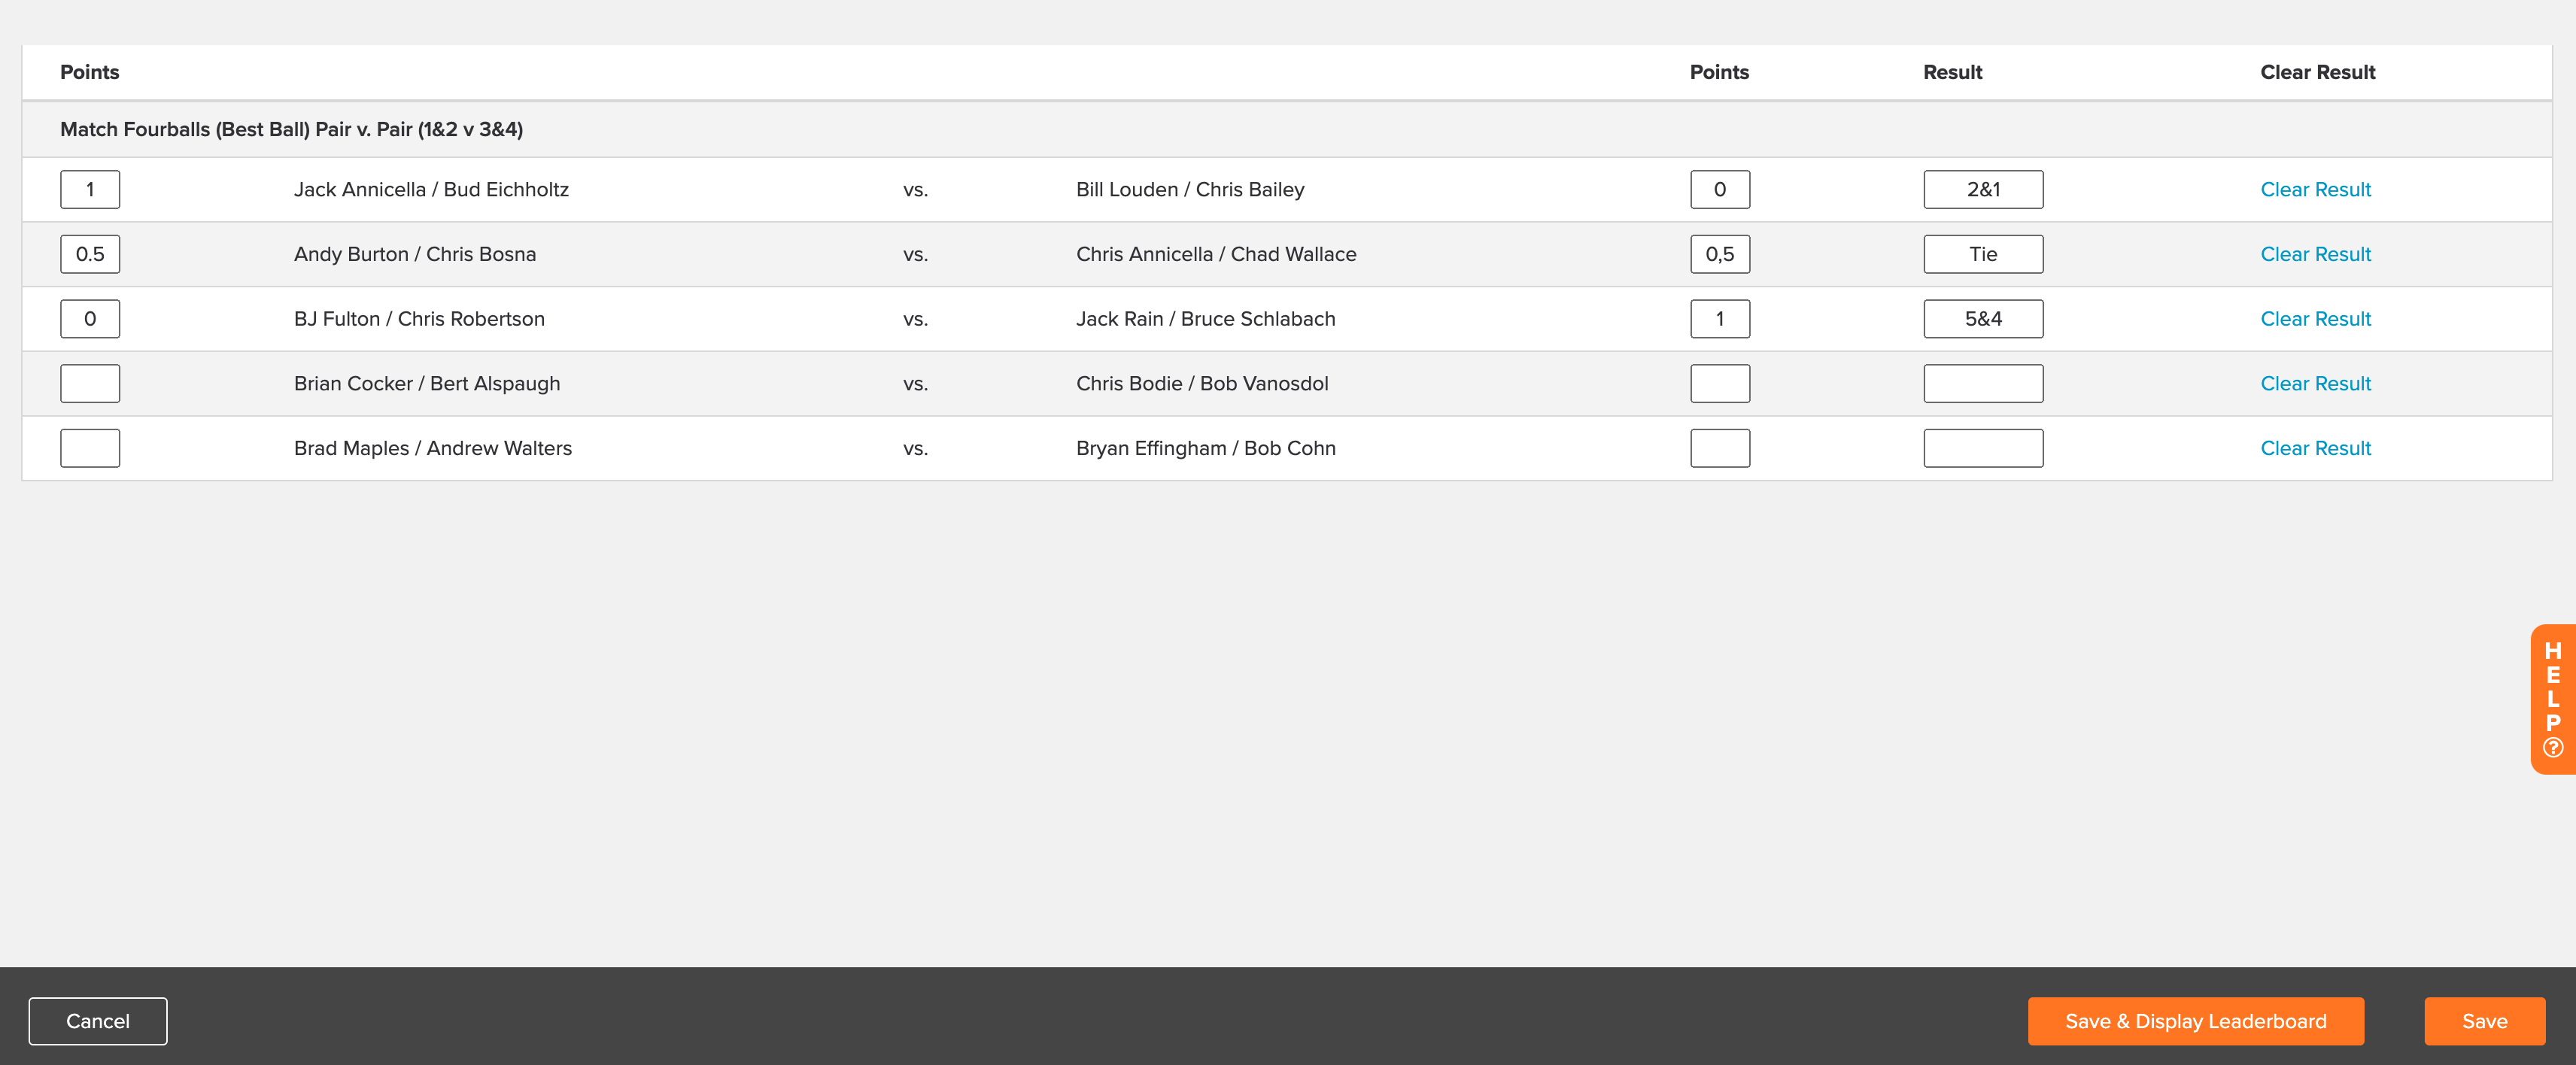Edit the 5&4 result field
The height and width of the screenshot is (1065, 2576).
1983,319
